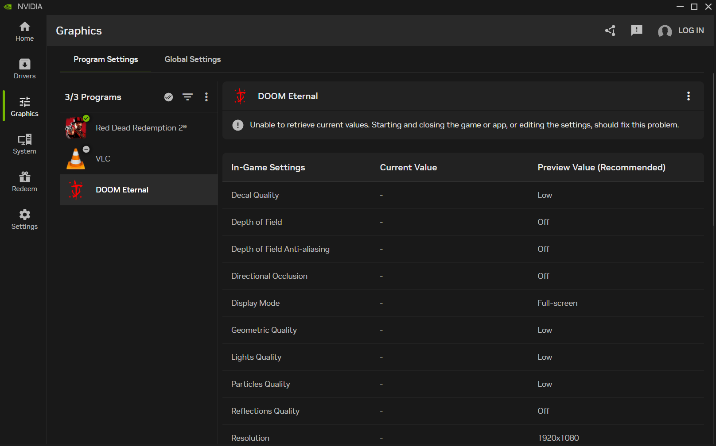716x446 pixels.
Task: Maximize the NVIDIA window
Action: [x=694, y=7]
